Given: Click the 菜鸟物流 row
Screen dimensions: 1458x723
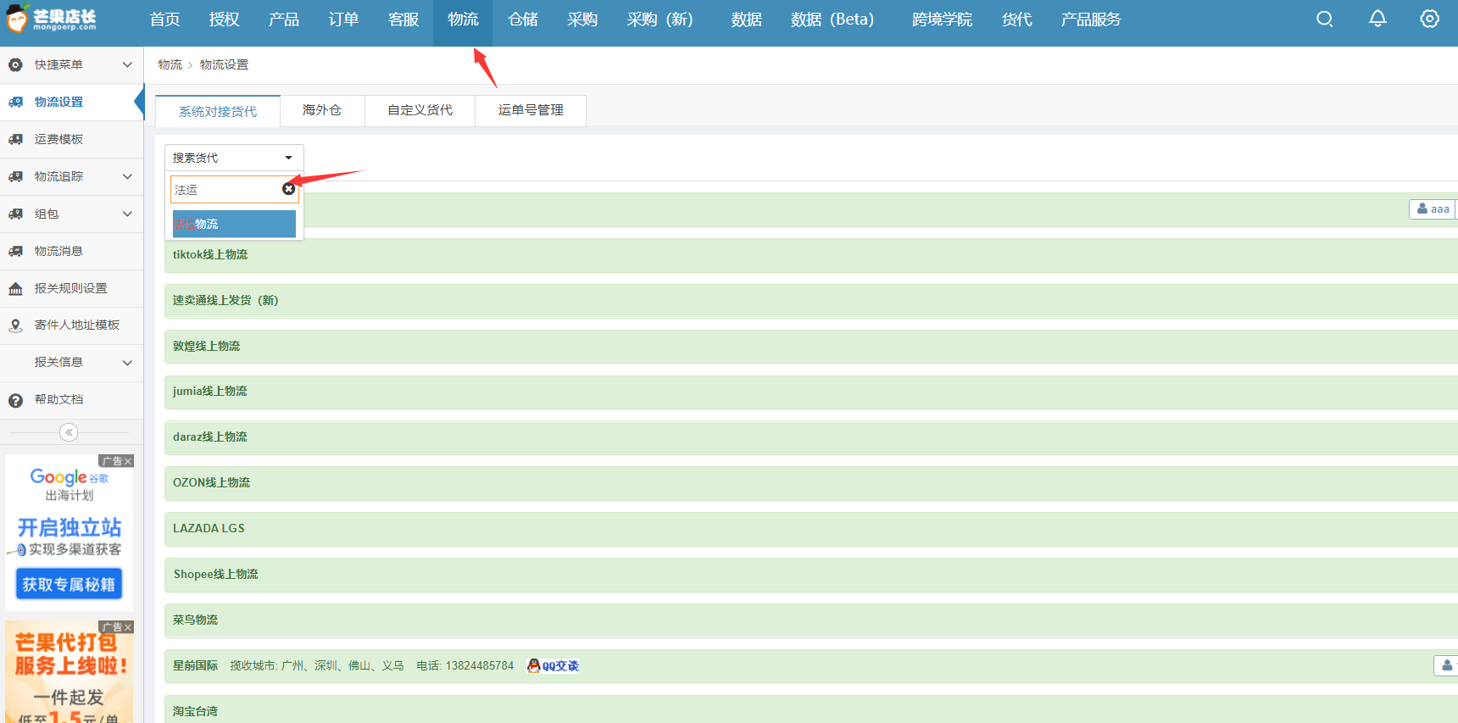Looking at the screenshot, I should coord(811,620).
